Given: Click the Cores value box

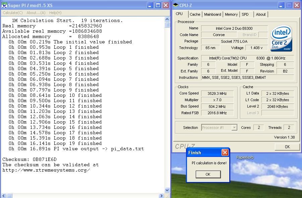Looking at the screenshot, I should (x=259, y=128).
